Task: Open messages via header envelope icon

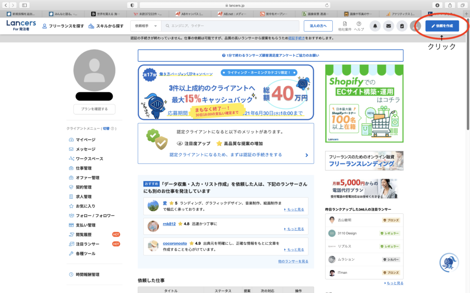Action: pos(388,26)
